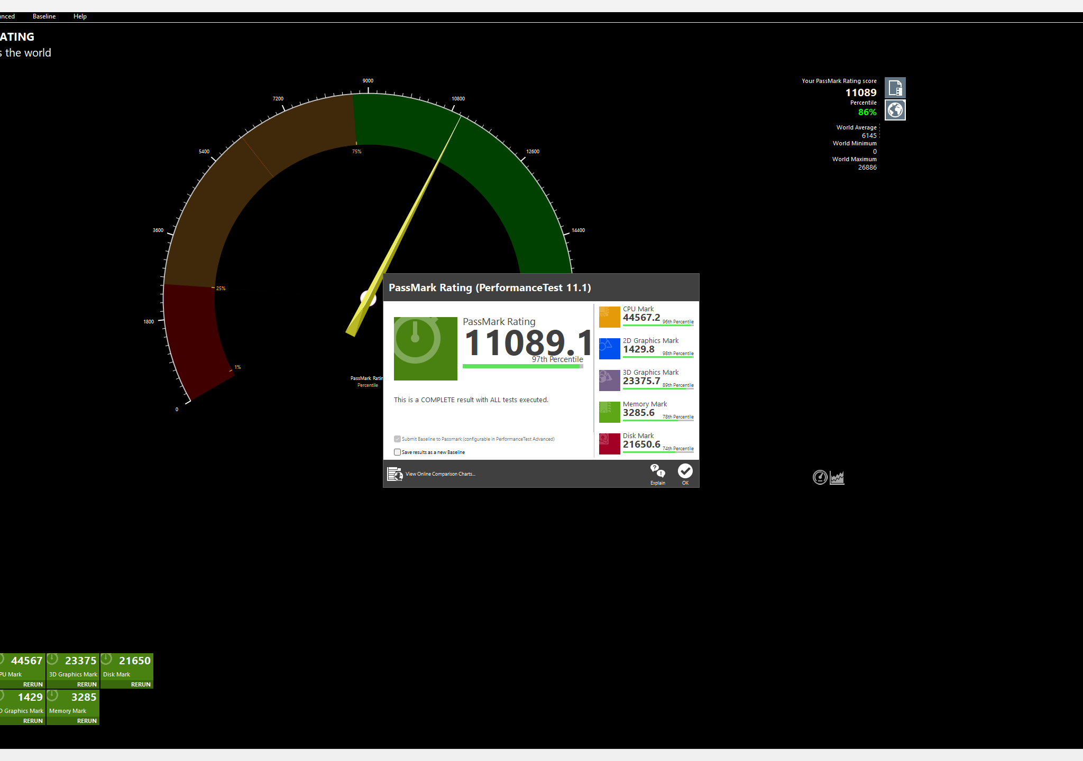Image resolution: width=1083 pixels, height=761 pixels.
Task: Open View Online Comparison Charts link
Action: tap(440, 474)
